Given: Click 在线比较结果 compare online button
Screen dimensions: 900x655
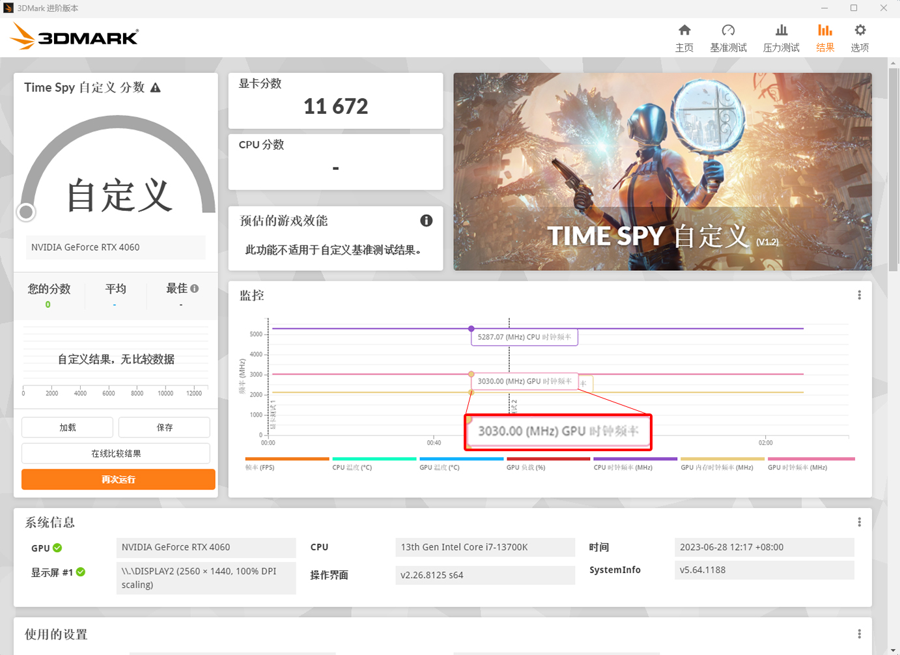Looking at the screenshot, I should tap(116, 453).
